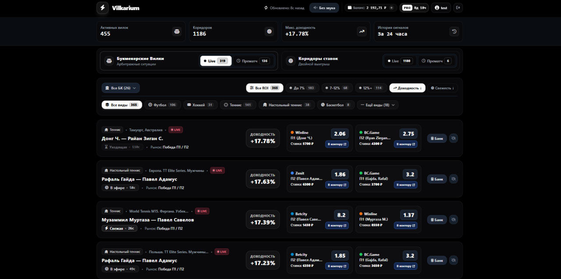Hide the Донг Ч. — Райан Зиган С. signal
Screen dimensions: 561x279
click(x=454, y=138)
